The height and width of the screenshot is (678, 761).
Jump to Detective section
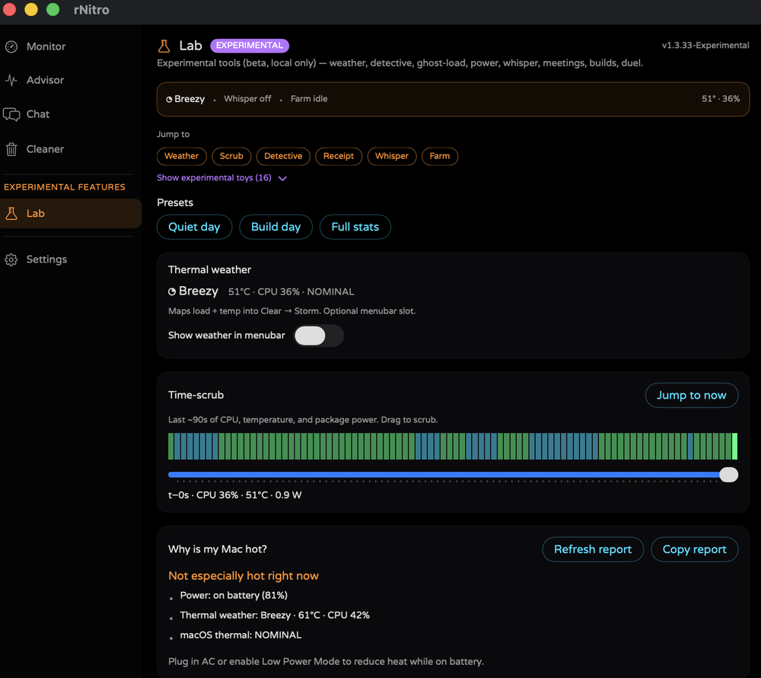point(283,156)
